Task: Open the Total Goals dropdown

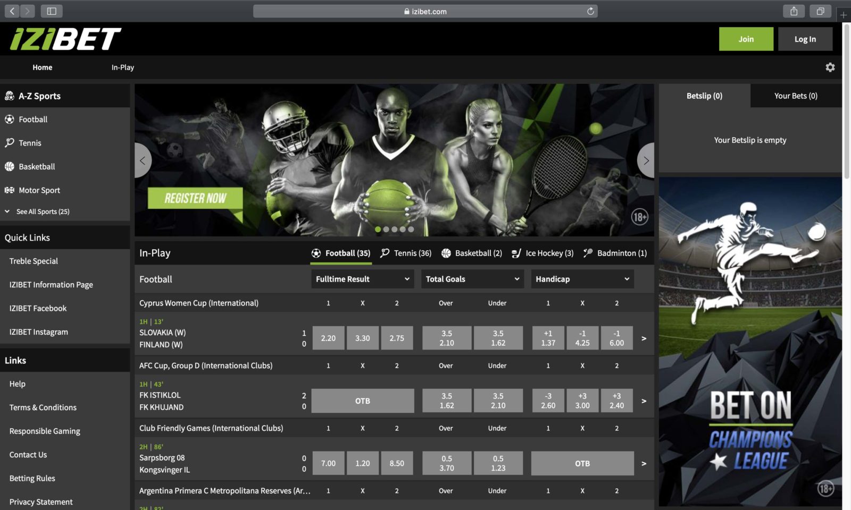Action: (472, 279)
